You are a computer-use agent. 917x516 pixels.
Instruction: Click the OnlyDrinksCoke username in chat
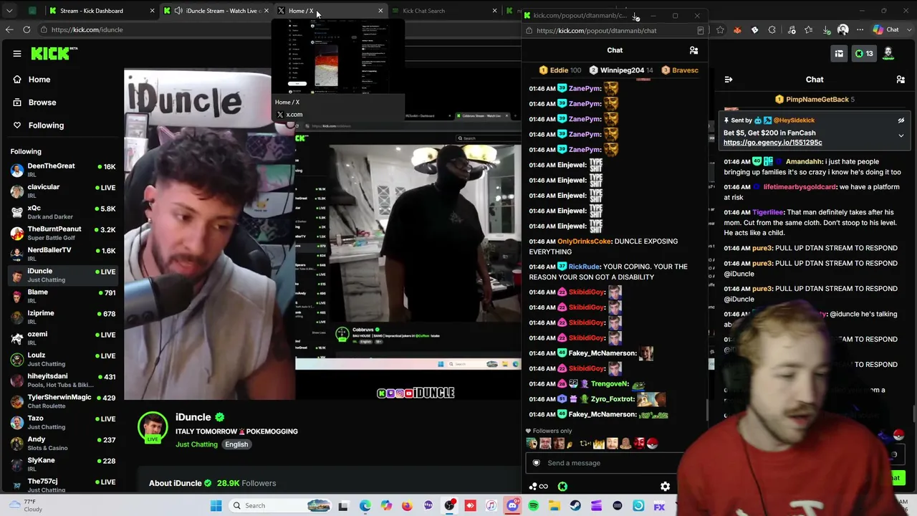click(585, 242)
